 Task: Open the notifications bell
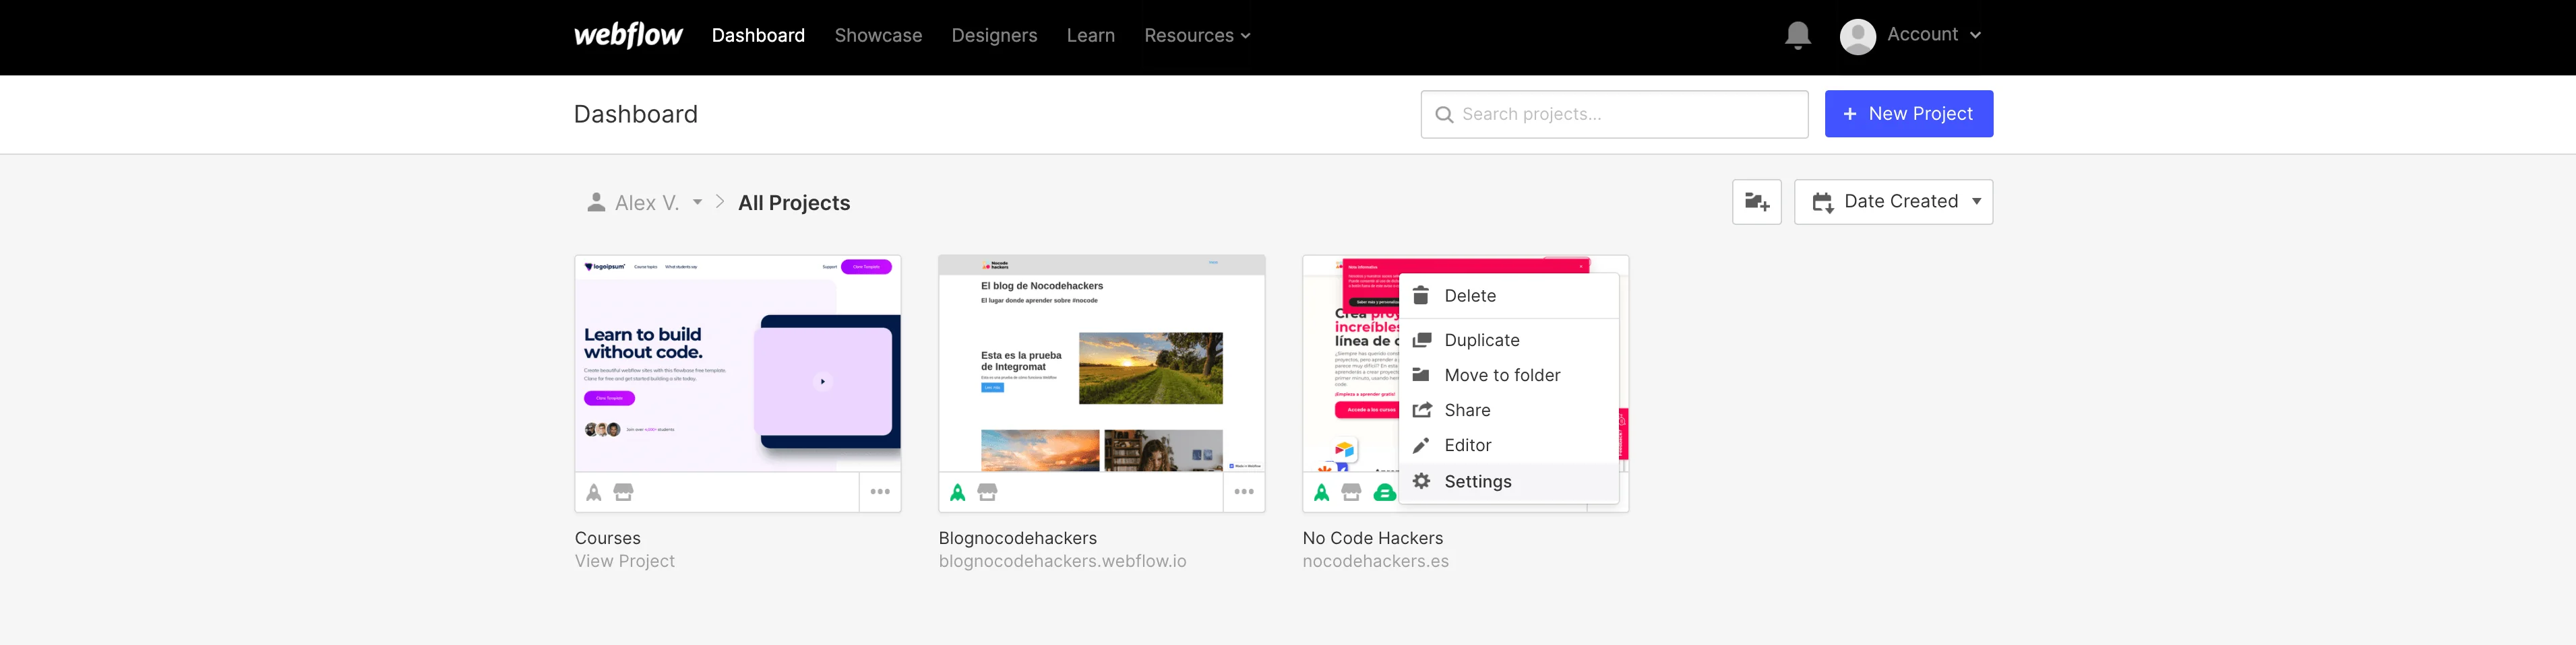pos(1797,36)
